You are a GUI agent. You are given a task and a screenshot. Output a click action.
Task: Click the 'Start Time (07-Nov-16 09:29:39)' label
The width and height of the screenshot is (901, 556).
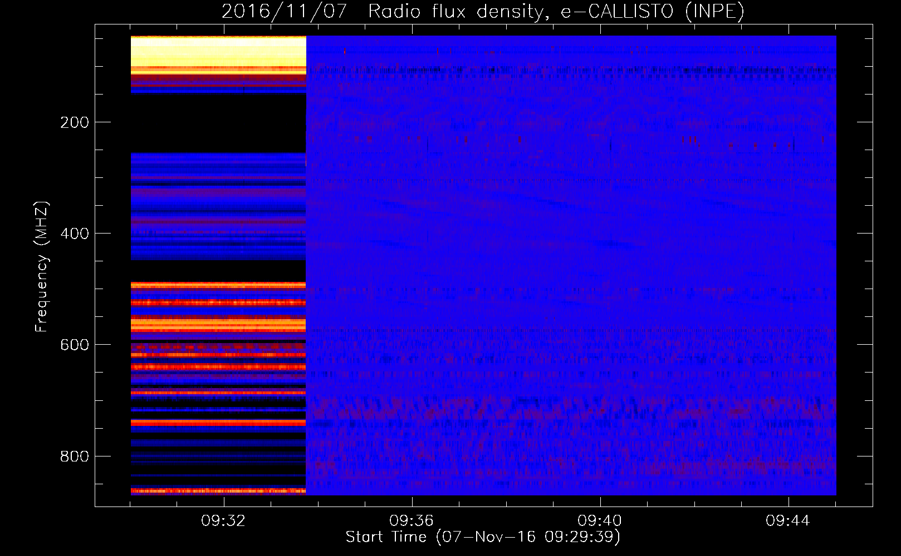(483, 537)
